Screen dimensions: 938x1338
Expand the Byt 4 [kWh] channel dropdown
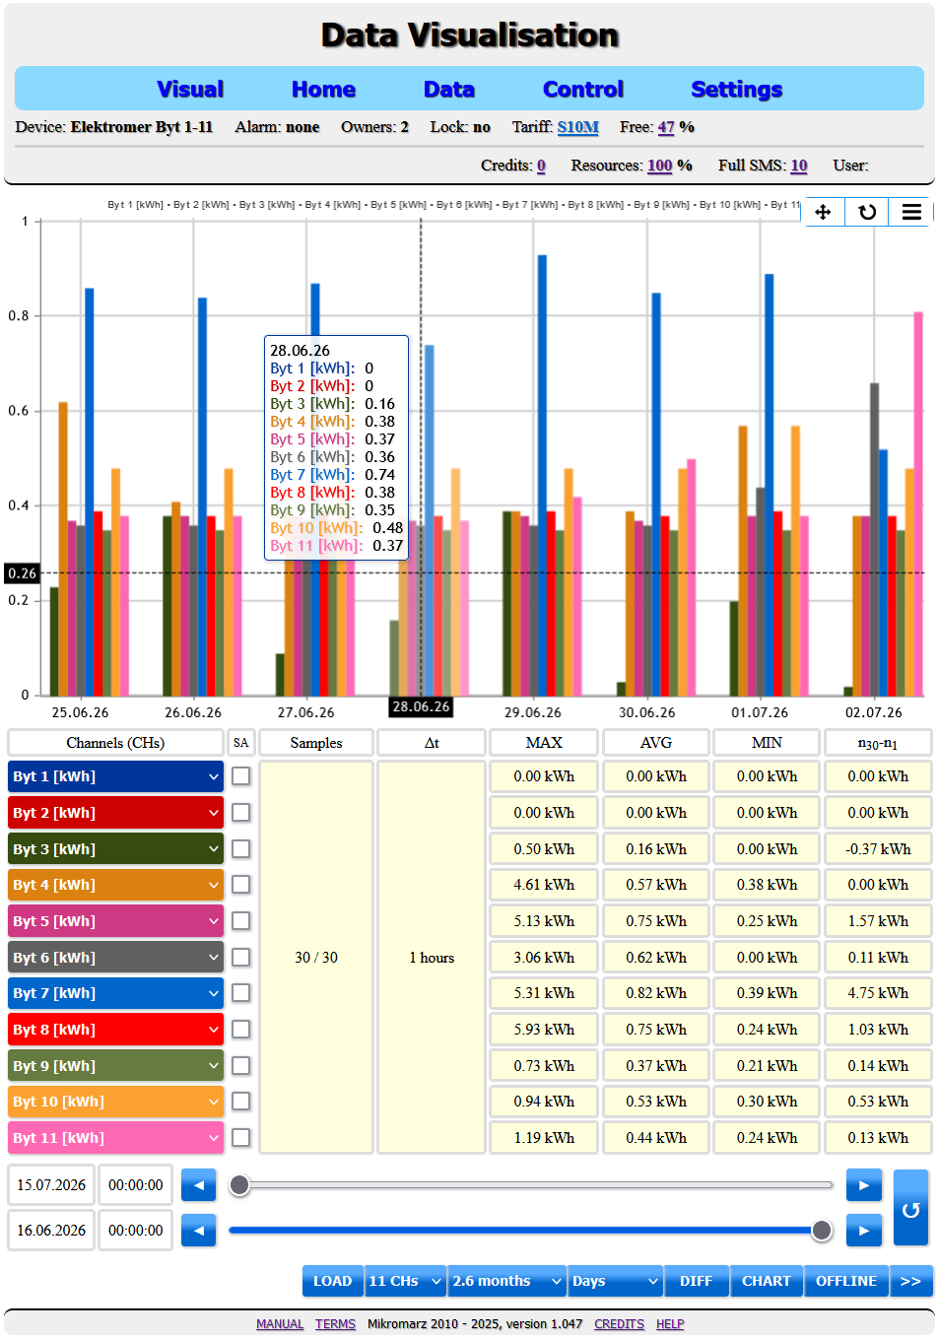coord(116,885)
